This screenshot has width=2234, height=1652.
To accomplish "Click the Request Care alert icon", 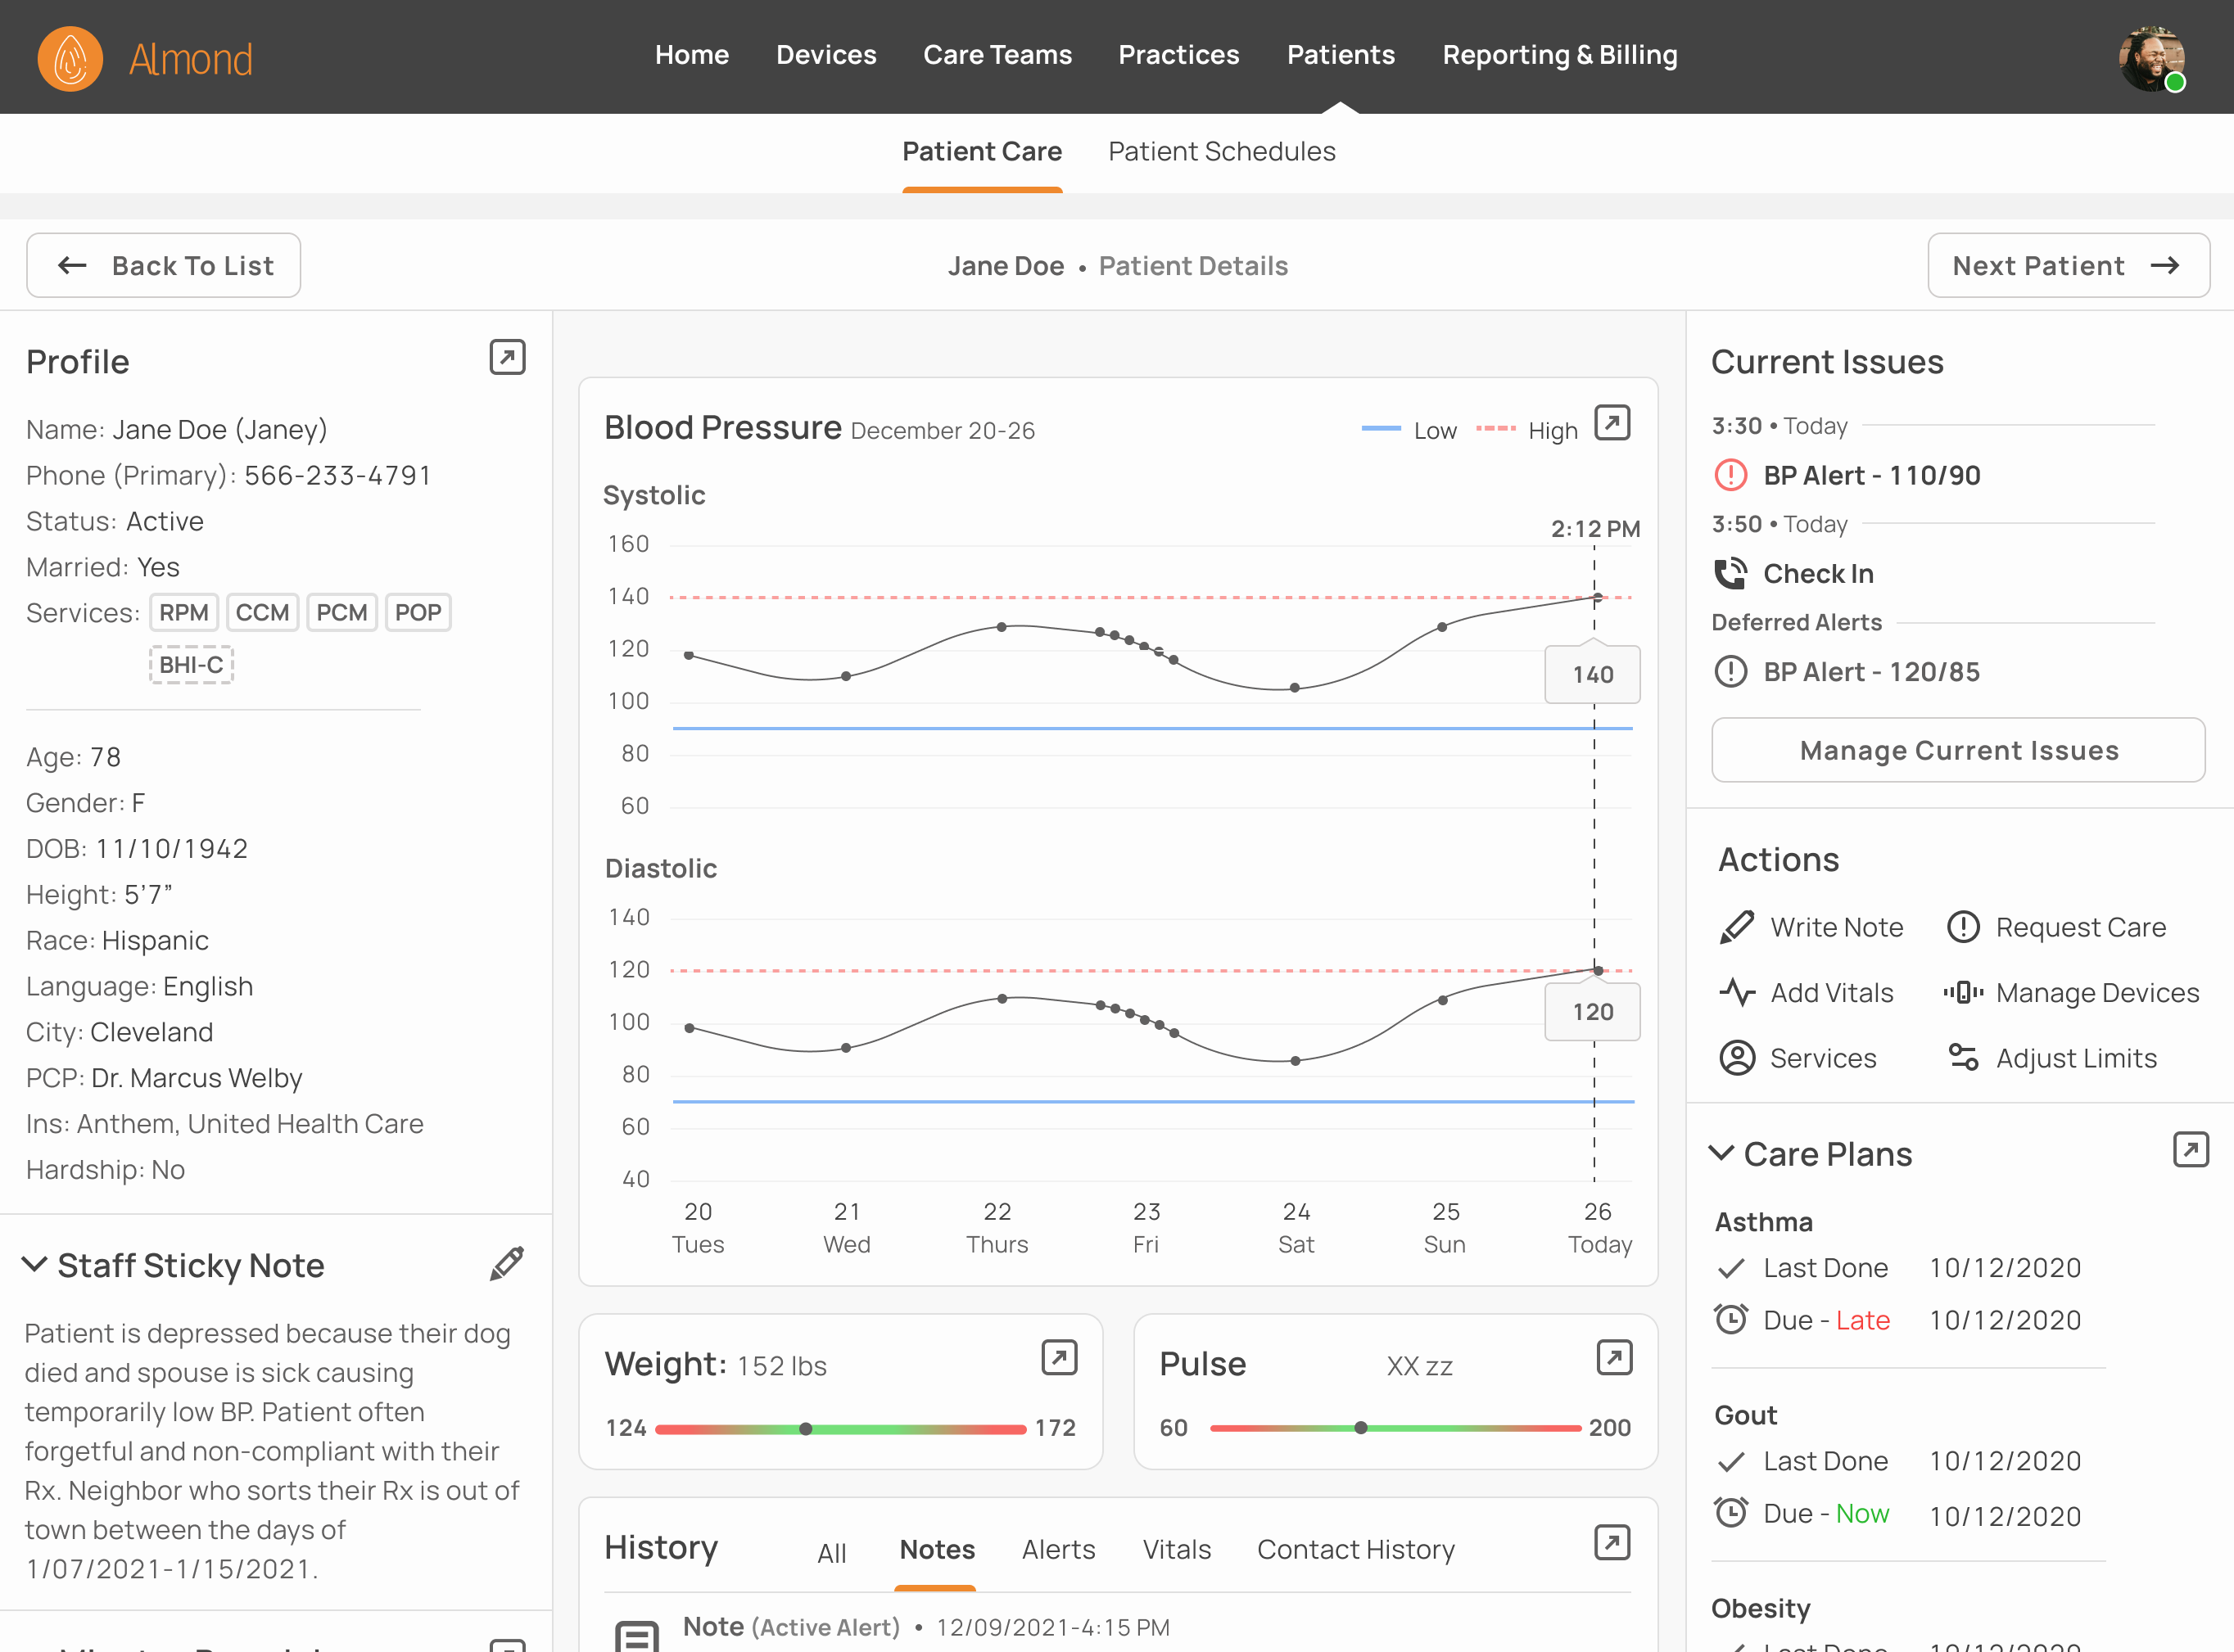I will (x=1963, y=927).
